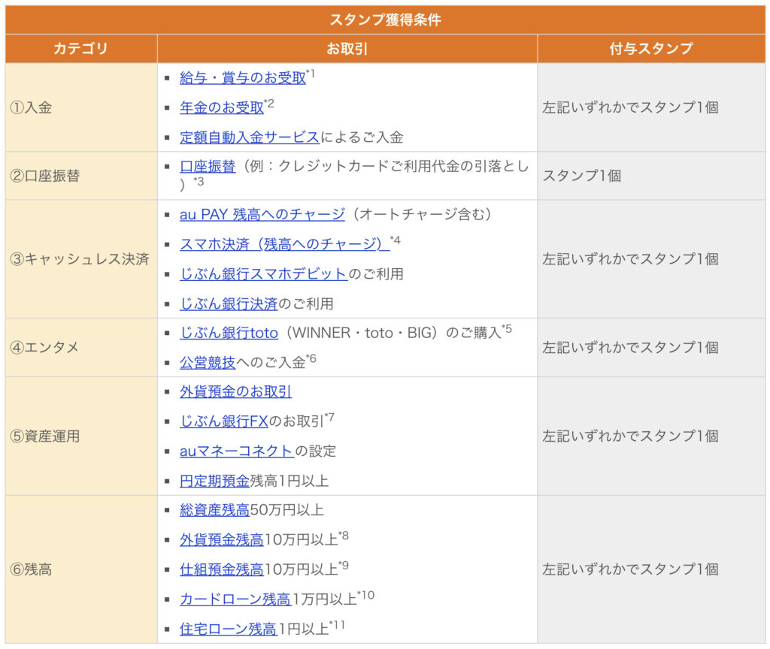Open the 住宅ローン残高 link

click(x=229, y=629)
